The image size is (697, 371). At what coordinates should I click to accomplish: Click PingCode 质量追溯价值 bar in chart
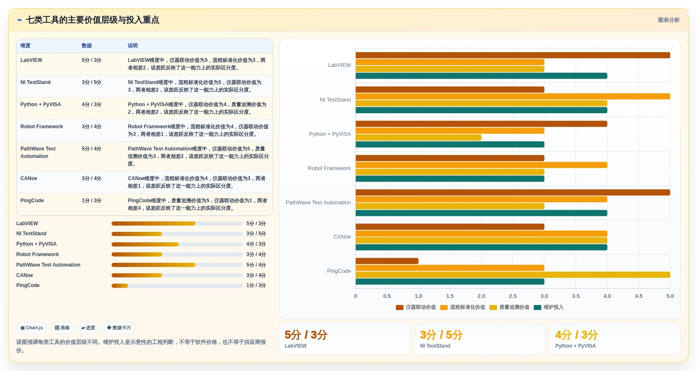coord(513,275)
